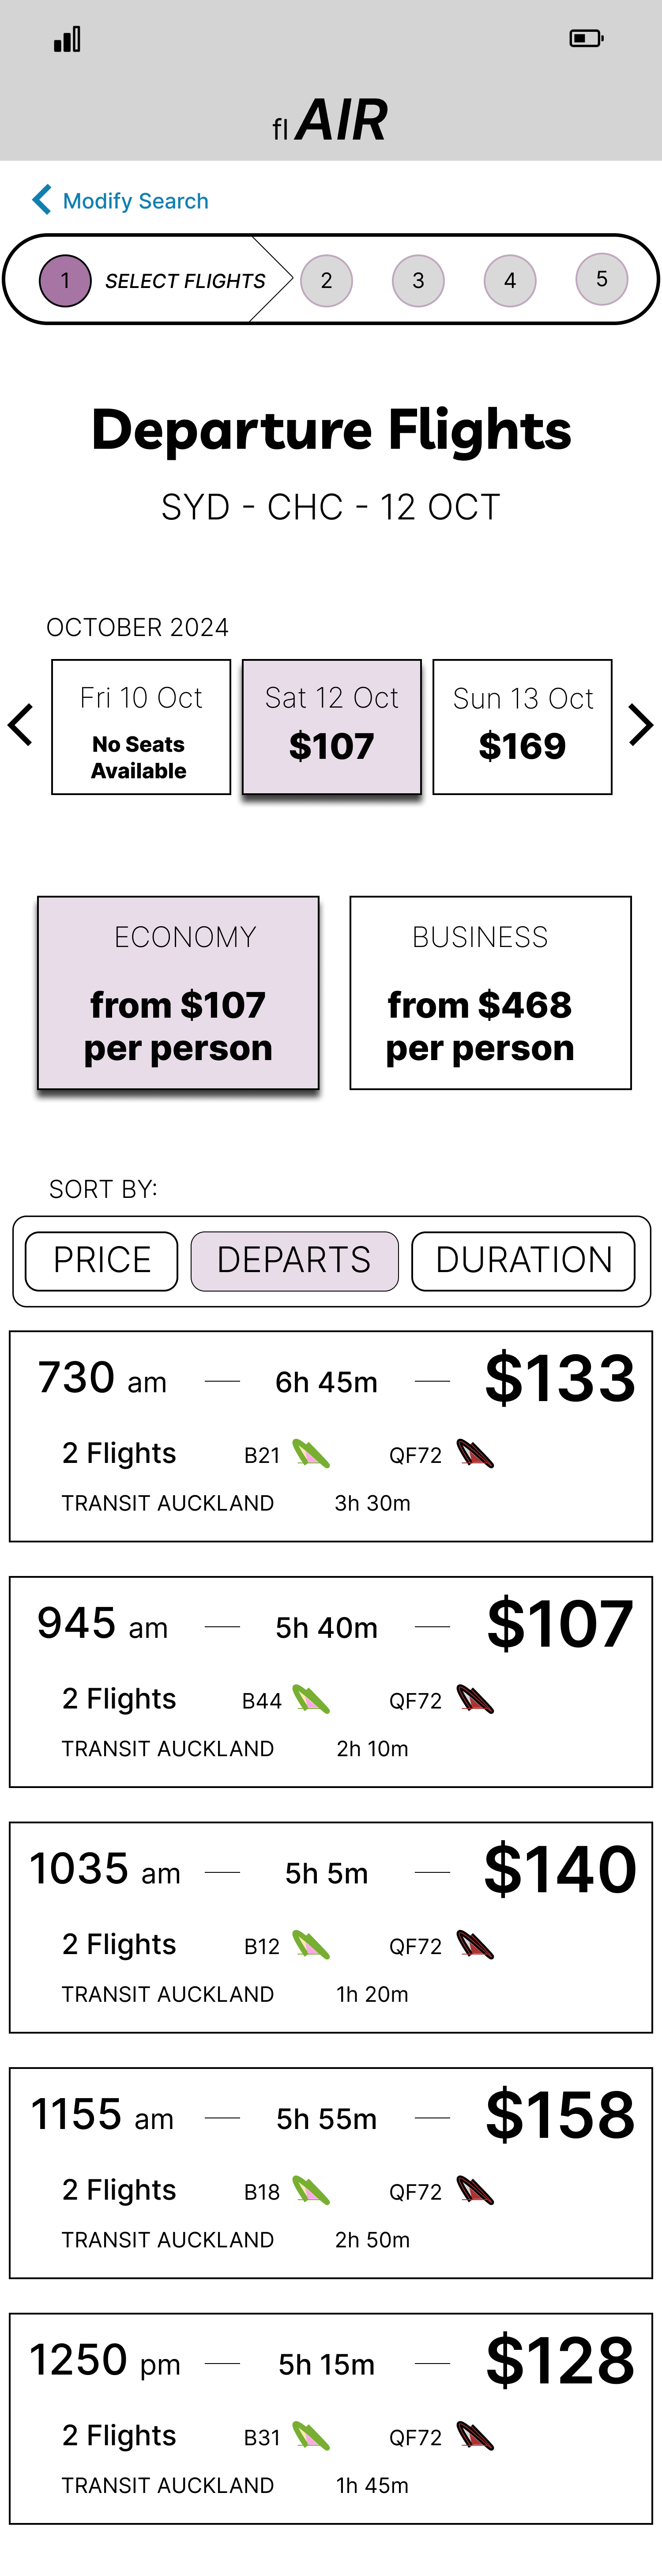
Task: Click the green plane icon beside B21
Action: [x=312, y=1453]
